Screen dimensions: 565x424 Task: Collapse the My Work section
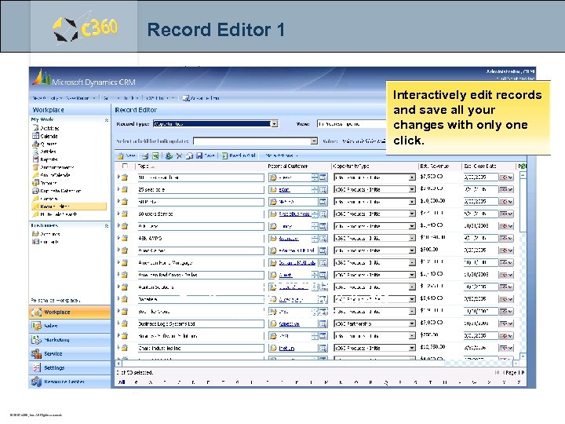[x=106, y=120]
